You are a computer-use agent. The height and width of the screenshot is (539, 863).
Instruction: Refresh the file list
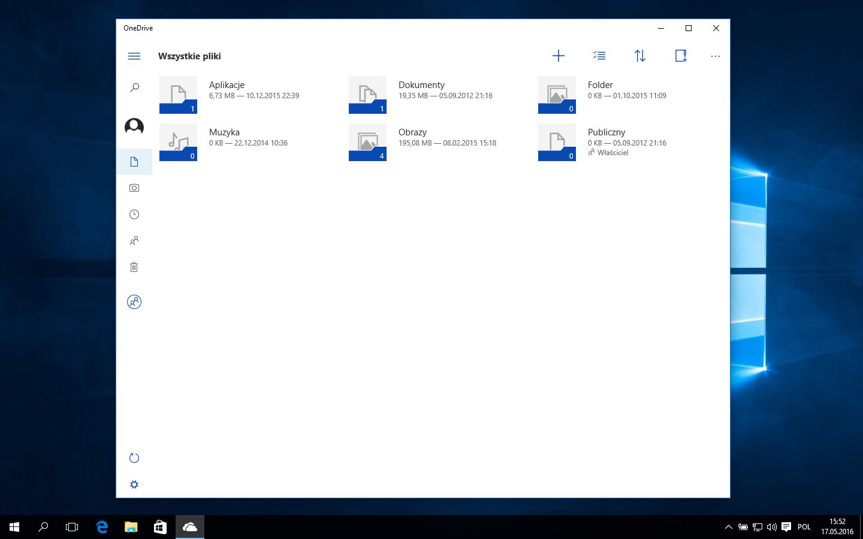click(x=134, y=458)
